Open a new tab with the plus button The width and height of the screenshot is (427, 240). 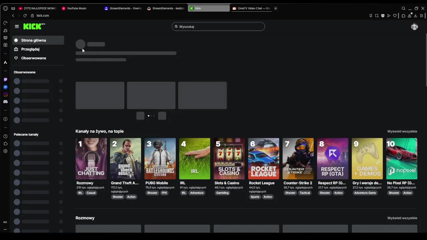click(x=276, y=8)
